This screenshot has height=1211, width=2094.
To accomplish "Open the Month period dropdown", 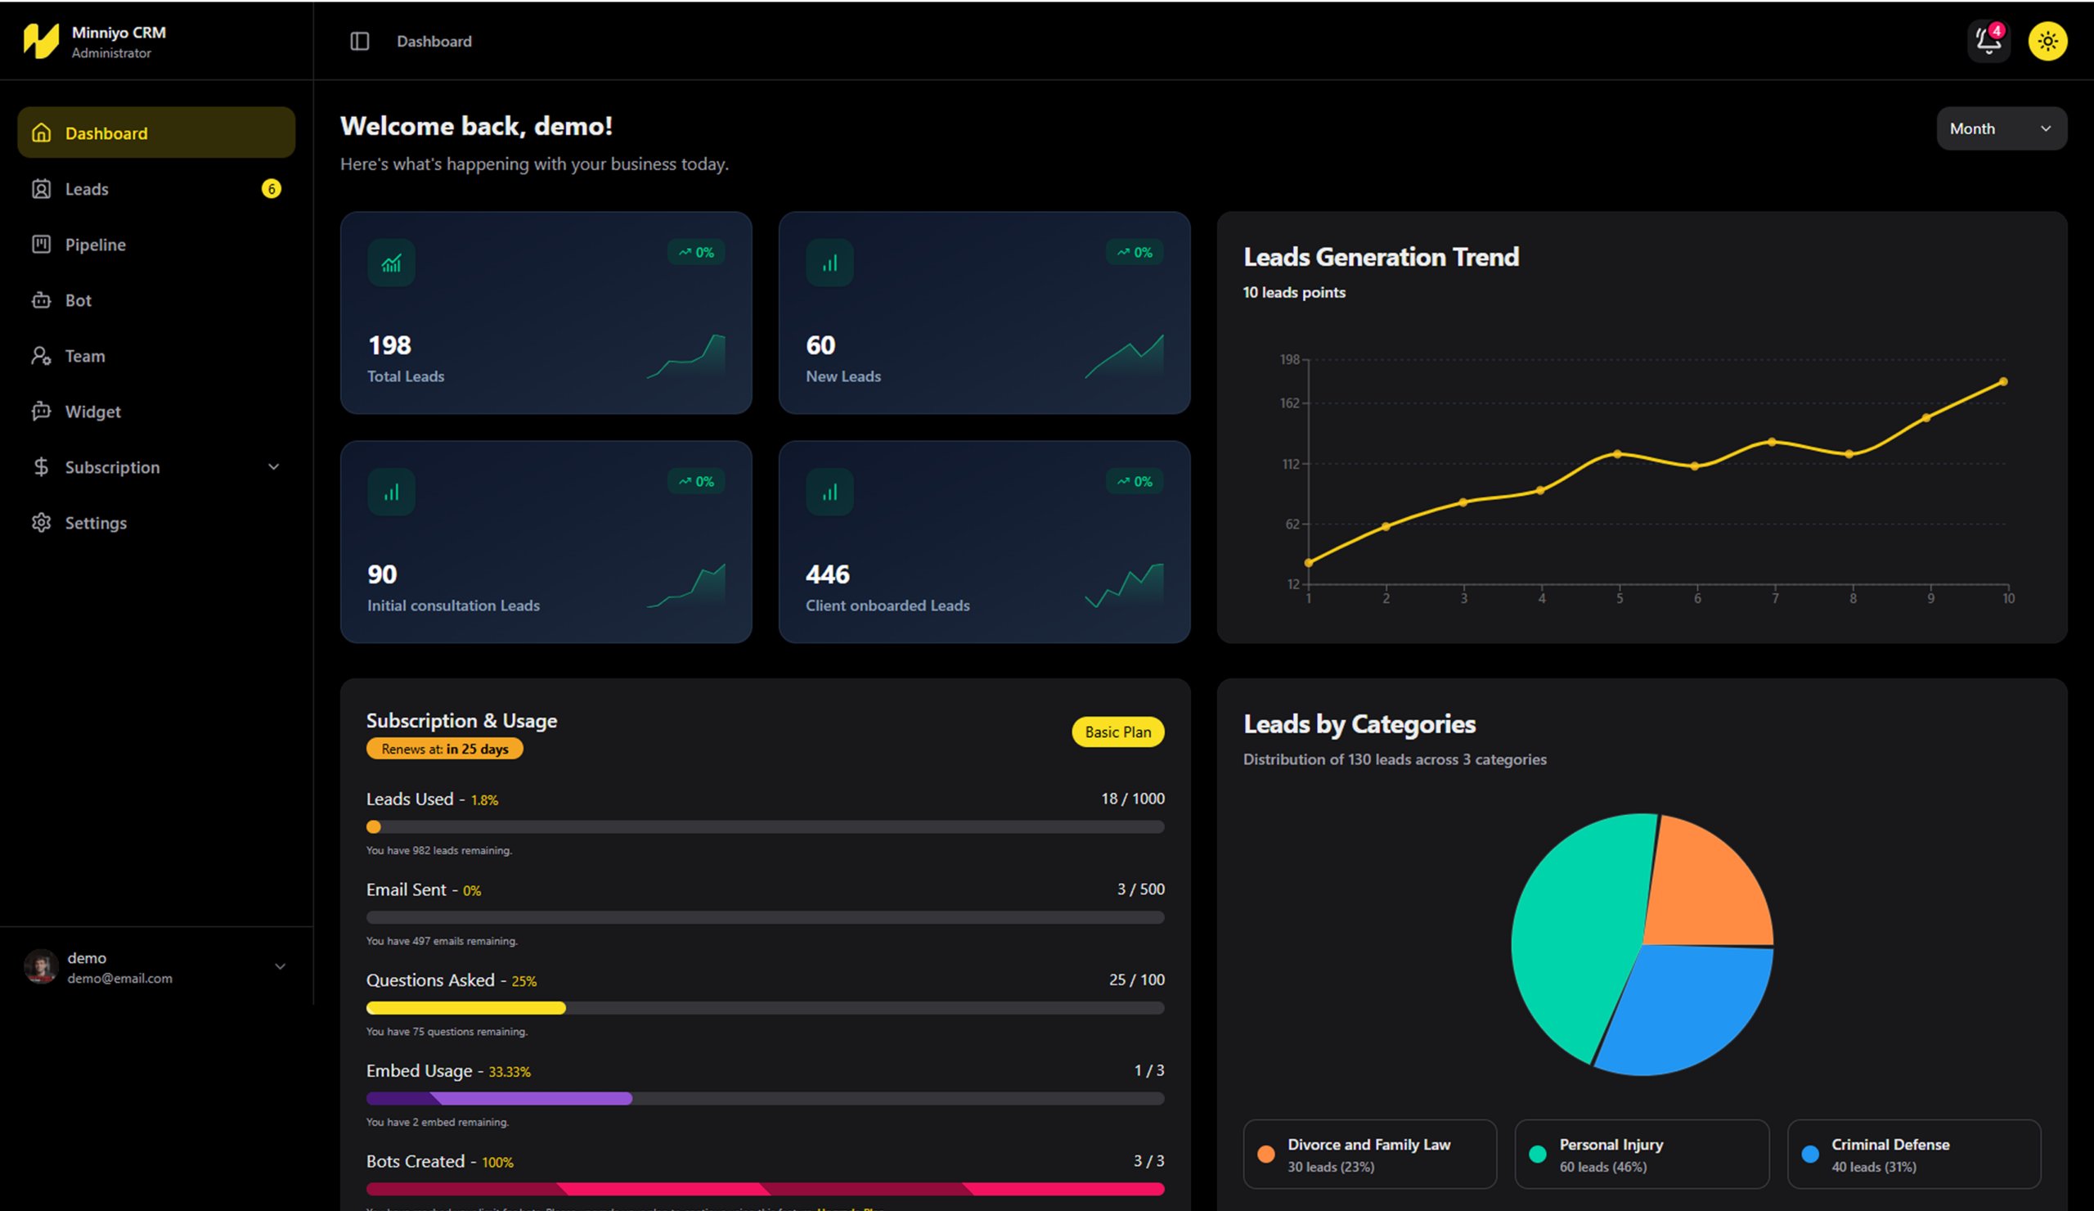I will pyautogui.click(x=2001, y=128).
